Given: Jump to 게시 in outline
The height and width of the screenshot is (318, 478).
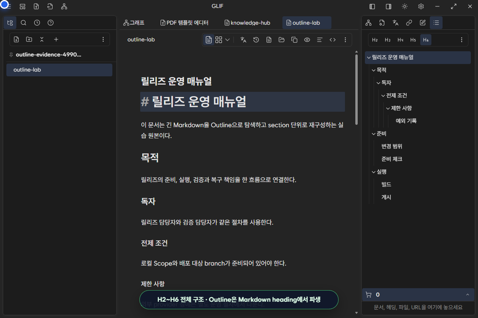Looking at the screenshot, I should click(x=386, y=197).
